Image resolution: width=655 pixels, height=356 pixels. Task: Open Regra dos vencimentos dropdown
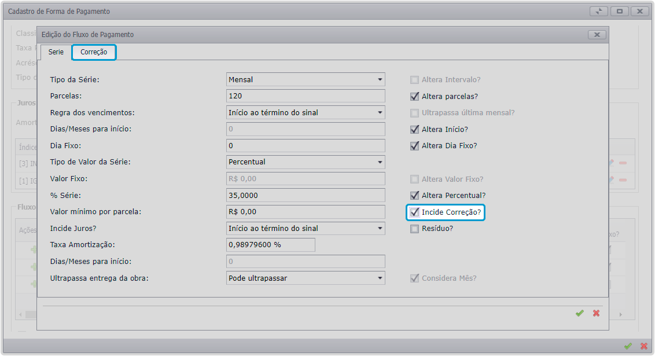pyautogui.click(x=380, y=112)
